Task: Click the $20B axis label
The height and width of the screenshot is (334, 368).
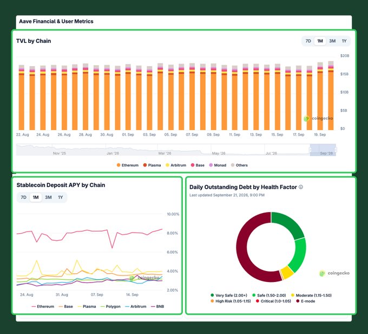Action: (345, 56)
